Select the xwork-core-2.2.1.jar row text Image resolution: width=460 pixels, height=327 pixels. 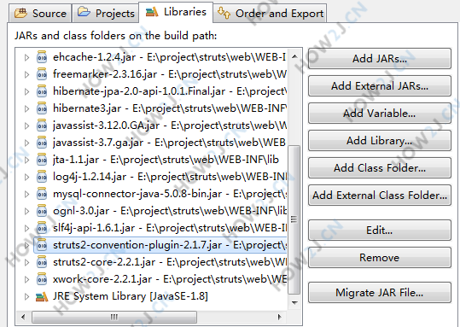coord(170,279)
